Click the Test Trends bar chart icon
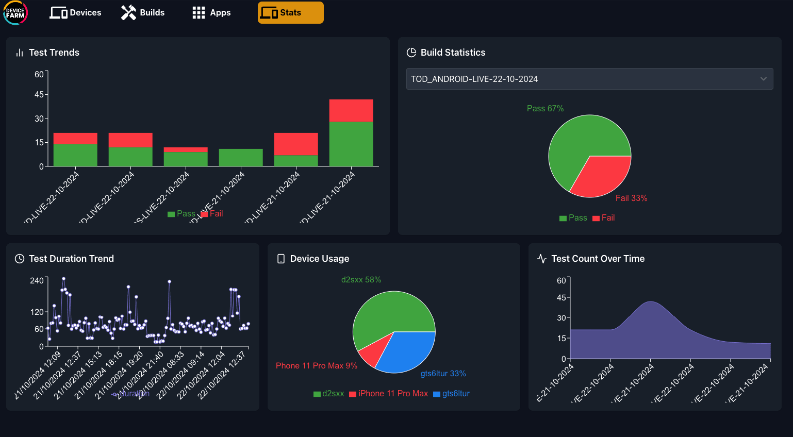This screenshot has height=437, width=793. [20, 53]
